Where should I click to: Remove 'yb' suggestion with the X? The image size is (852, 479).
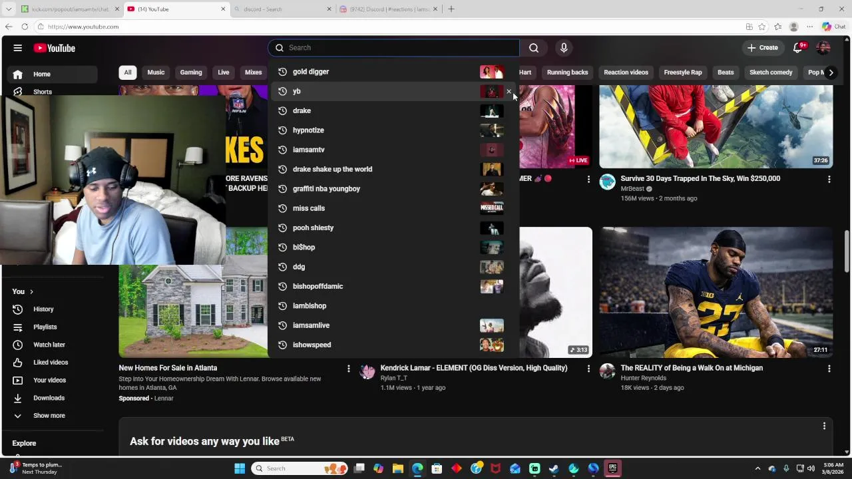(509, 91)
